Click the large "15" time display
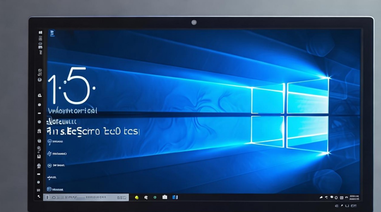The width and height of the screenshot is (381, 212). pos(71,86)
